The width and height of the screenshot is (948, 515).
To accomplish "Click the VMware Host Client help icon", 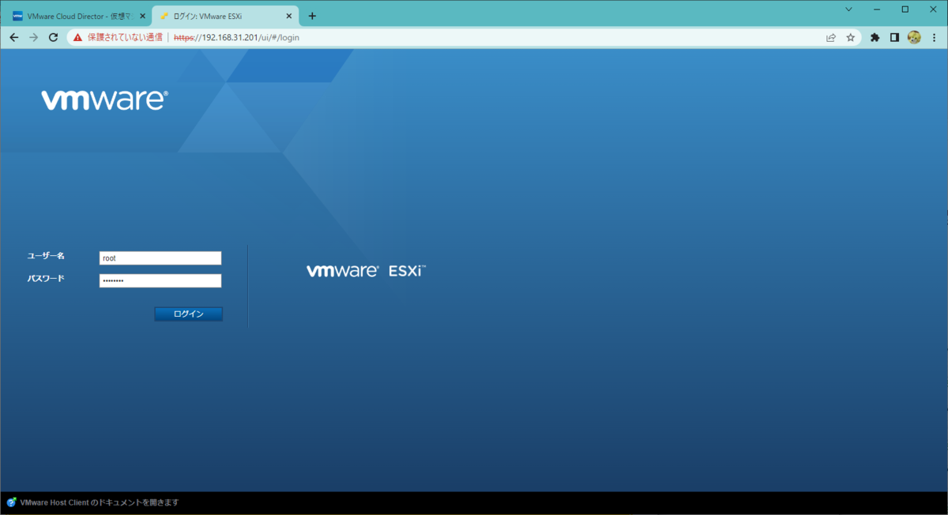I will [x=11, y=502].
